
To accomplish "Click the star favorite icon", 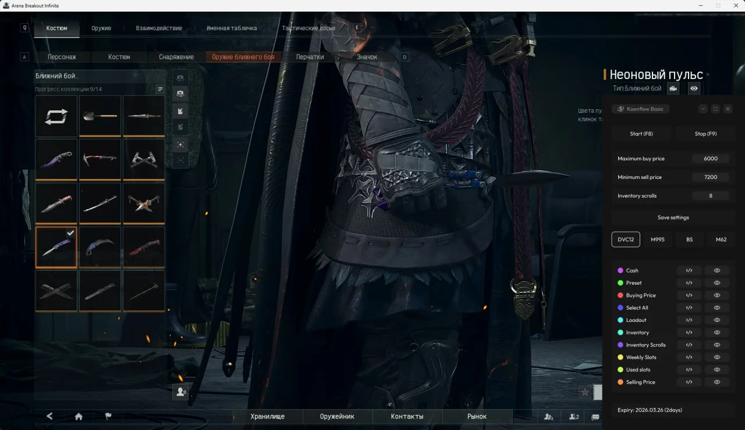I will (585, 392).
